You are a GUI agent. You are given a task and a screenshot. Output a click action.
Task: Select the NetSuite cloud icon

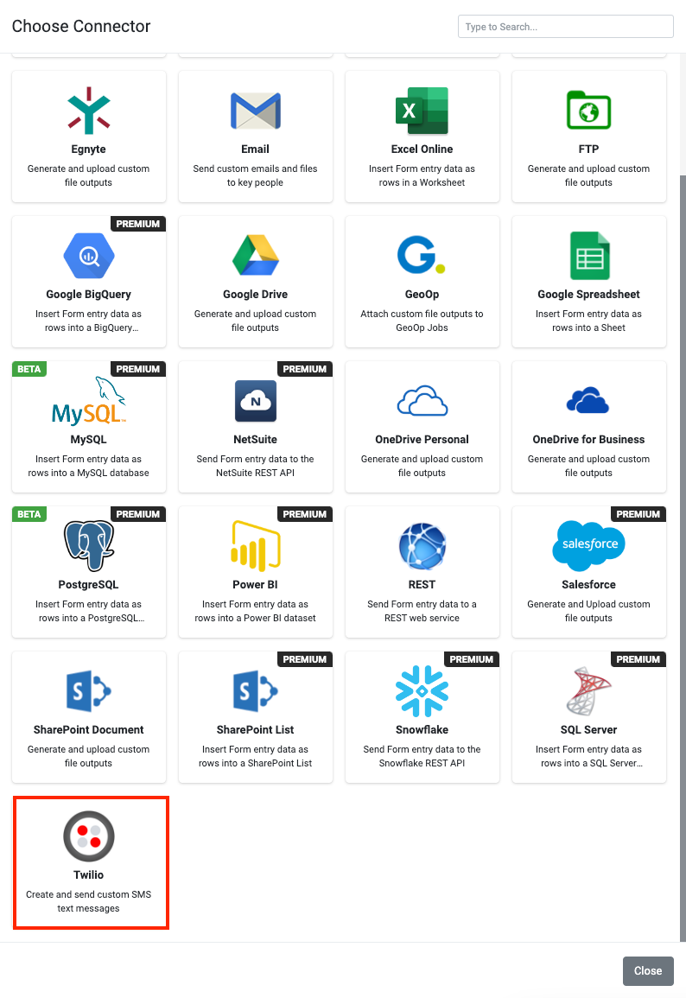(x=255, y=401)
